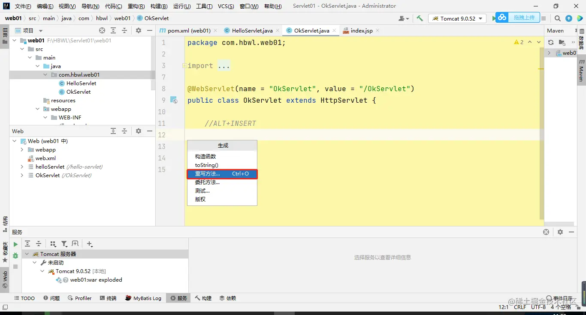Expand the web01 node in Maven panel
The image size is (586, 315).
click(x=549, y=53)
